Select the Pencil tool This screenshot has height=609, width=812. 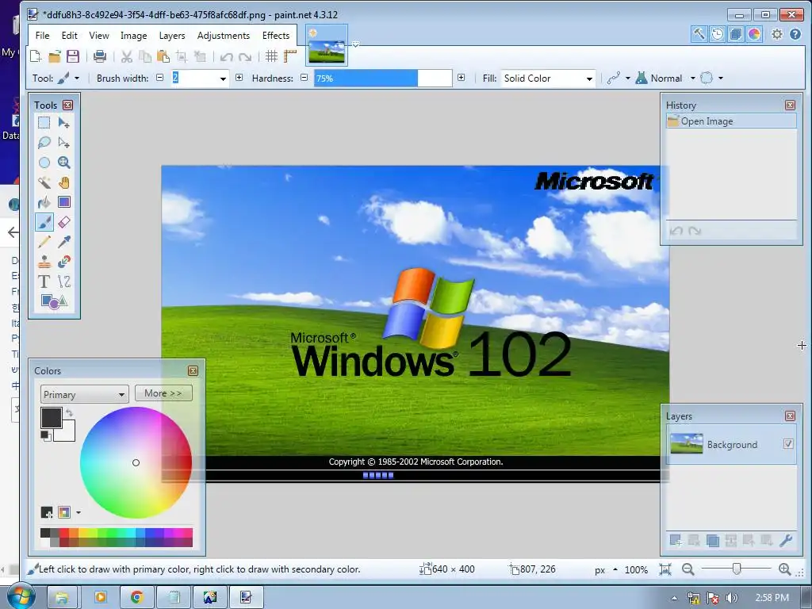(44, 242)
